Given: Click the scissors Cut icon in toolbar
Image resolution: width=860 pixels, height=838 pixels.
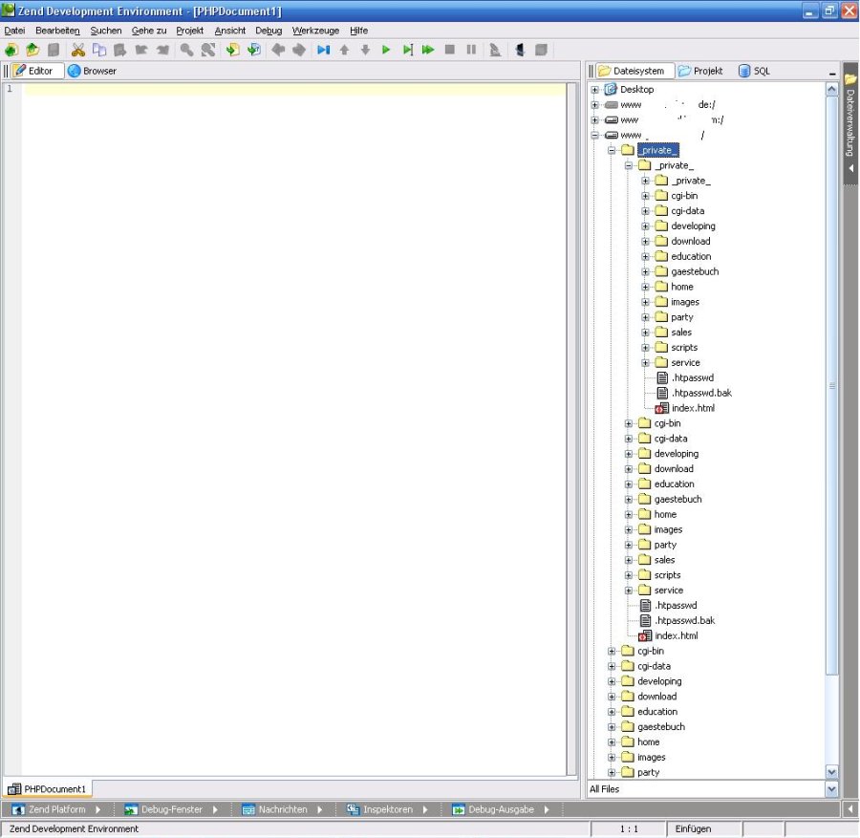Looking at the screenshot, I should tap(78, 50).
